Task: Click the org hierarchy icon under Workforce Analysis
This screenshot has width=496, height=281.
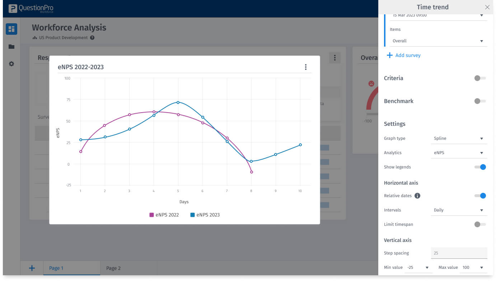Action: coord(35,38)
